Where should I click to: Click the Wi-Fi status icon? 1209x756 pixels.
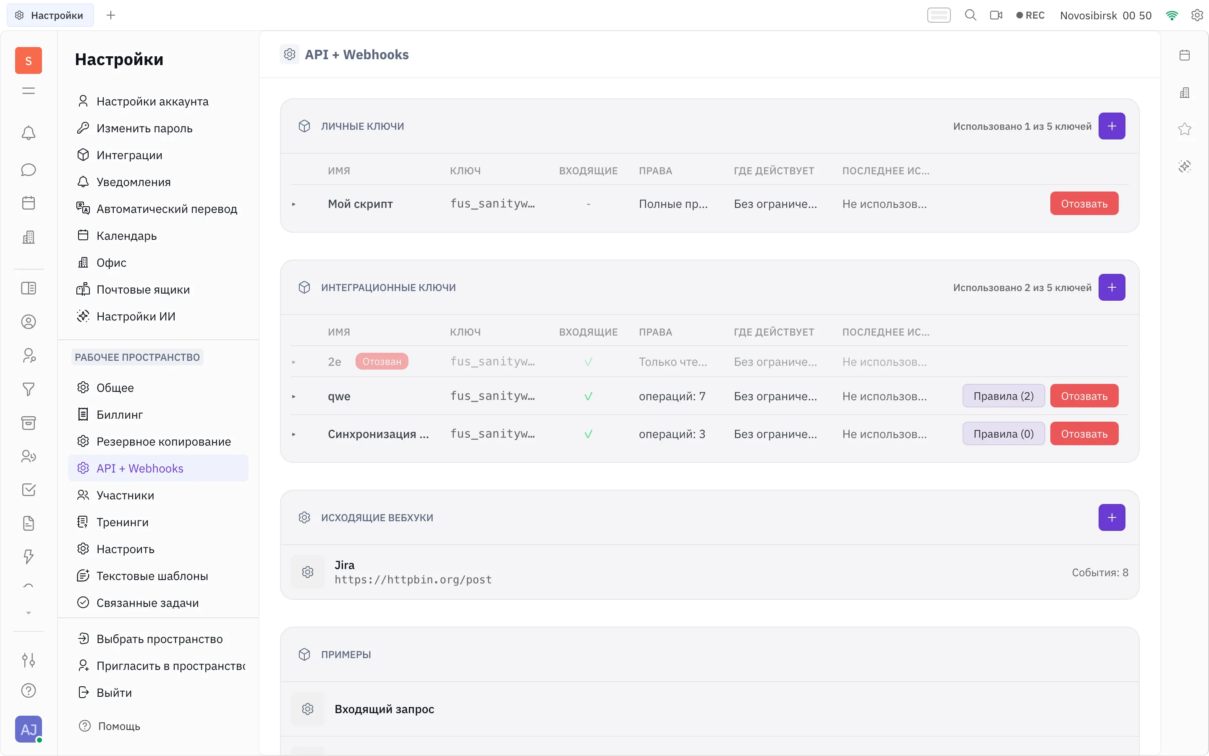click(1172, 16)
